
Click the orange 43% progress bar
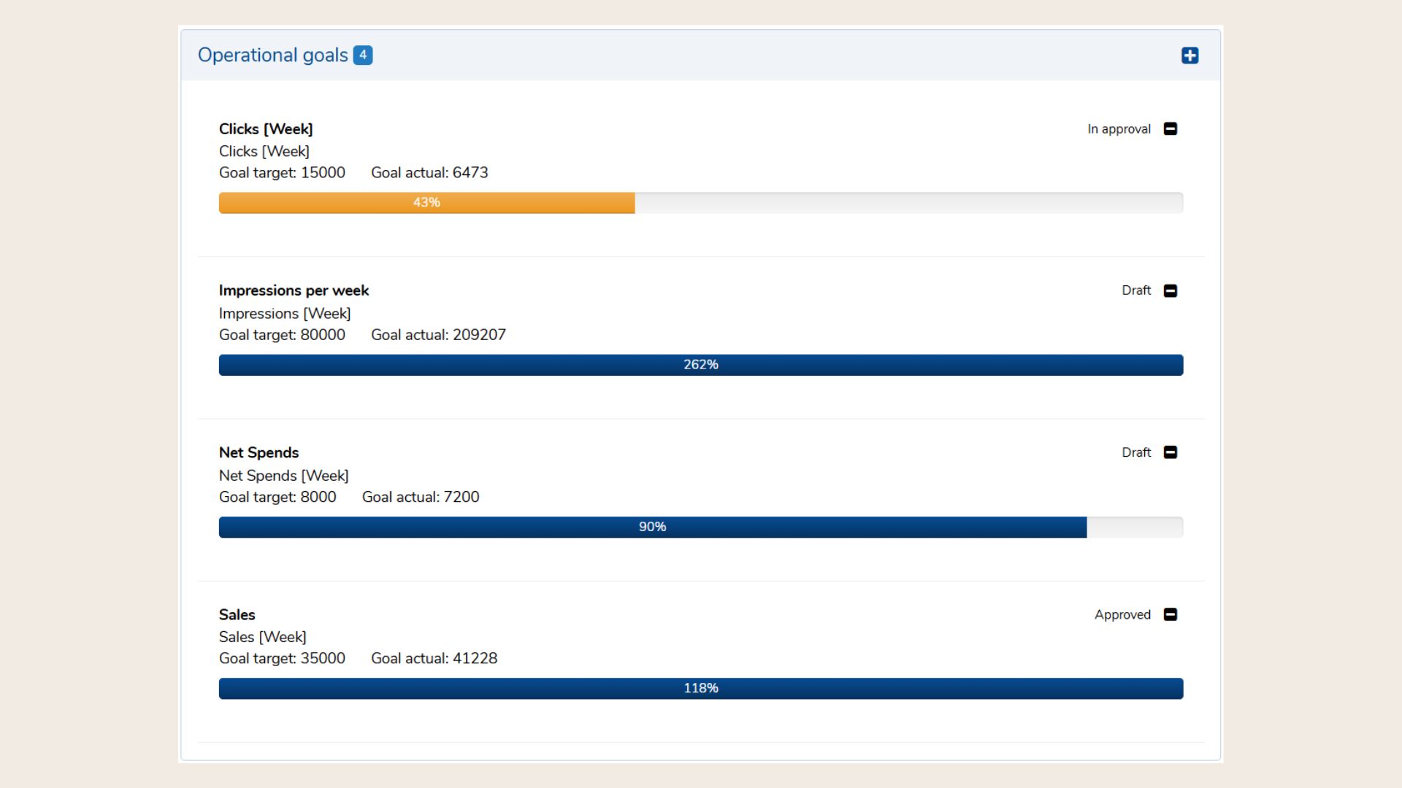click(x=426, y=203)
